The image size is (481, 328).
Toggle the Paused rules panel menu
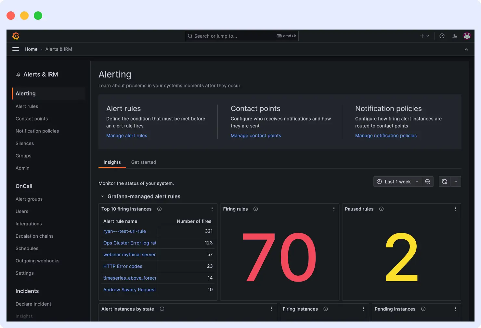coord(456,209)
